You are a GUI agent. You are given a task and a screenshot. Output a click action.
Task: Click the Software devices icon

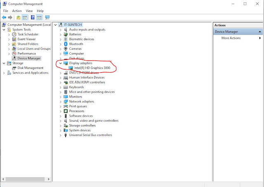pyautogui.click(x=66, y=116)
